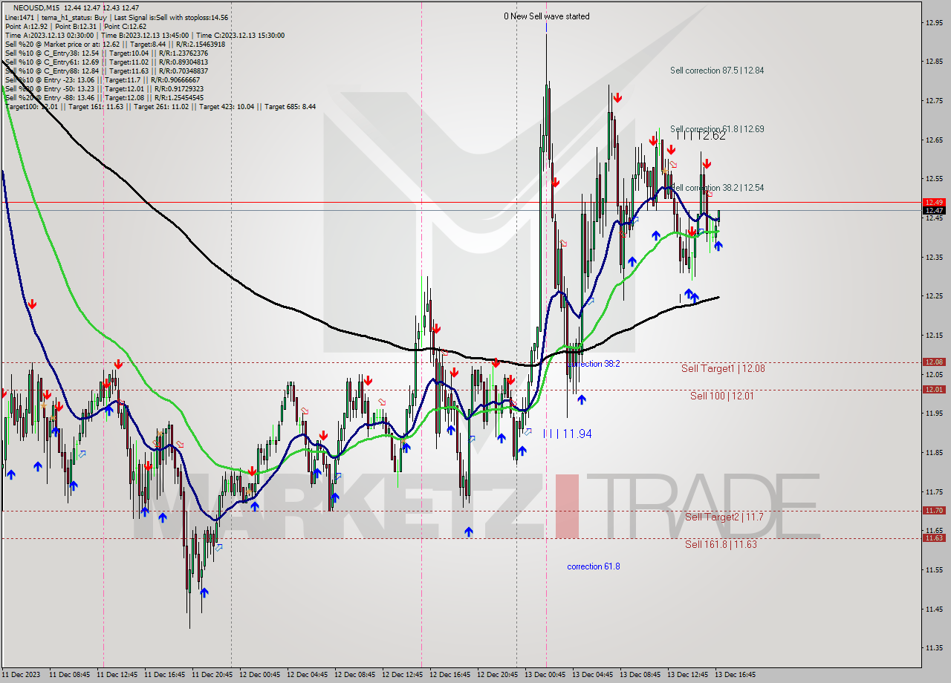Image resolution: width=951 pixels, height=683 pixels.
Task: Click the 'Time A:2023.12.13 02:30:00' info line
Action: (144, 35)
